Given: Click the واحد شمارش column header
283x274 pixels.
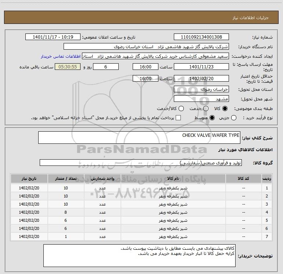Looking at the screenshot, I should (102, 178).
